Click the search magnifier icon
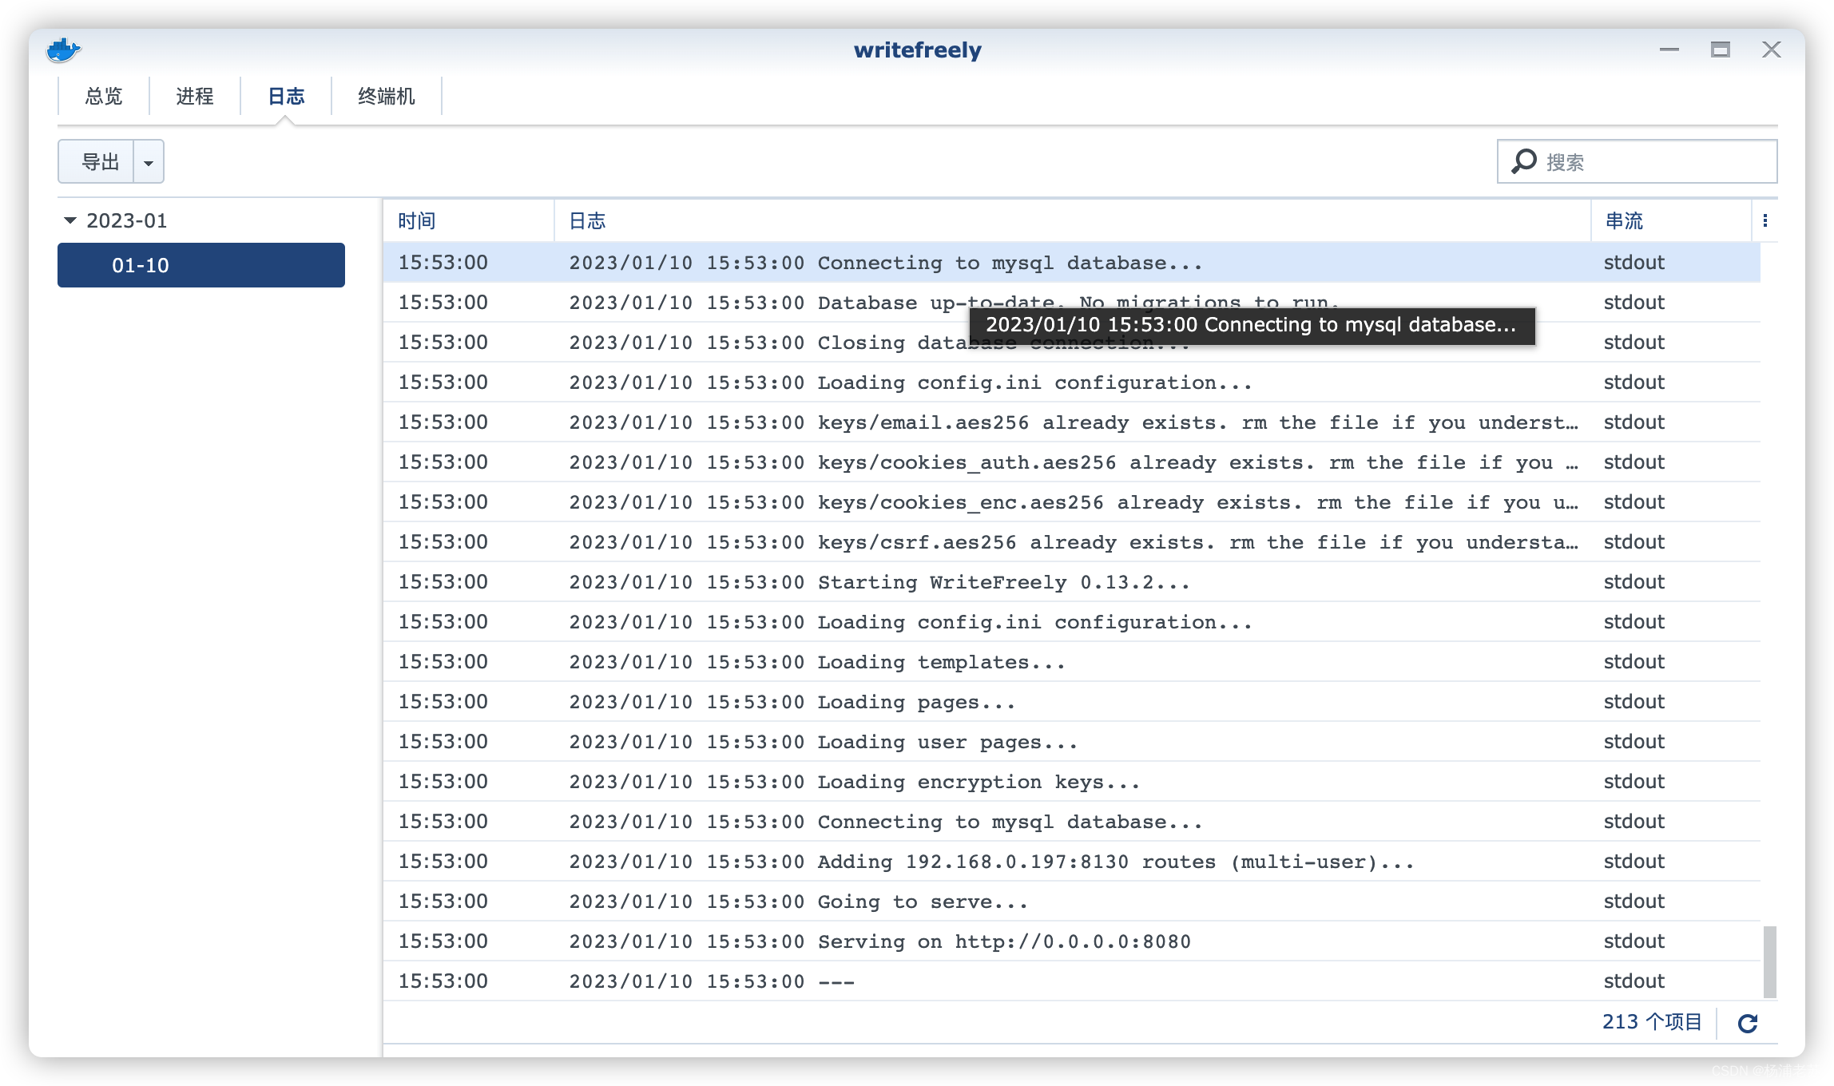The image size is (1834, 1086). (1524, 161)
